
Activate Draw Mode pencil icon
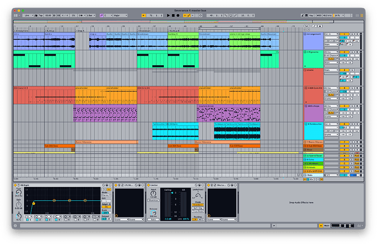tap(303, 15)
